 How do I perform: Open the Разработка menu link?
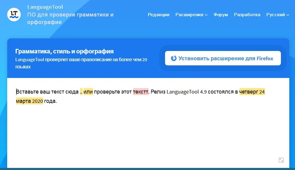[x=247, y=15]
